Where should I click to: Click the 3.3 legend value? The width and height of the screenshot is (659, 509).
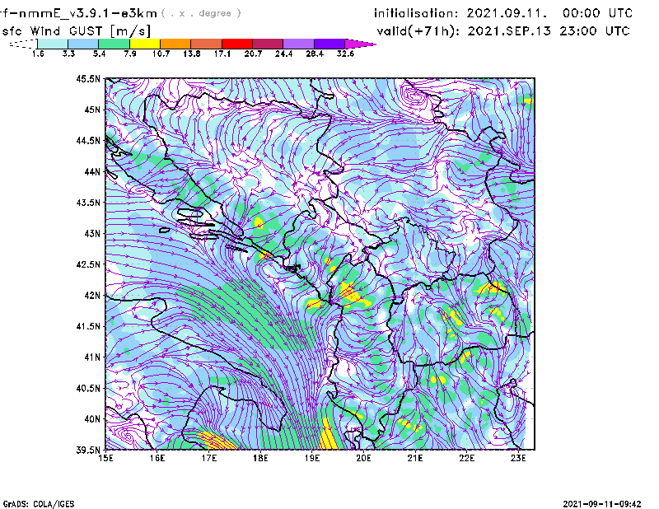pyautogui.click(x=68, y=54)
